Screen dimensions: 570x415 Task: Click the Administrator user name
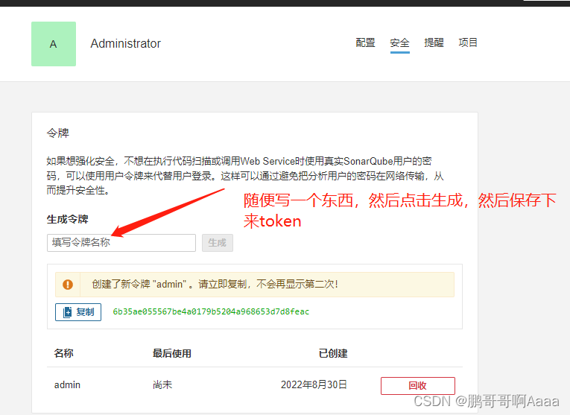tap(126, 44)
